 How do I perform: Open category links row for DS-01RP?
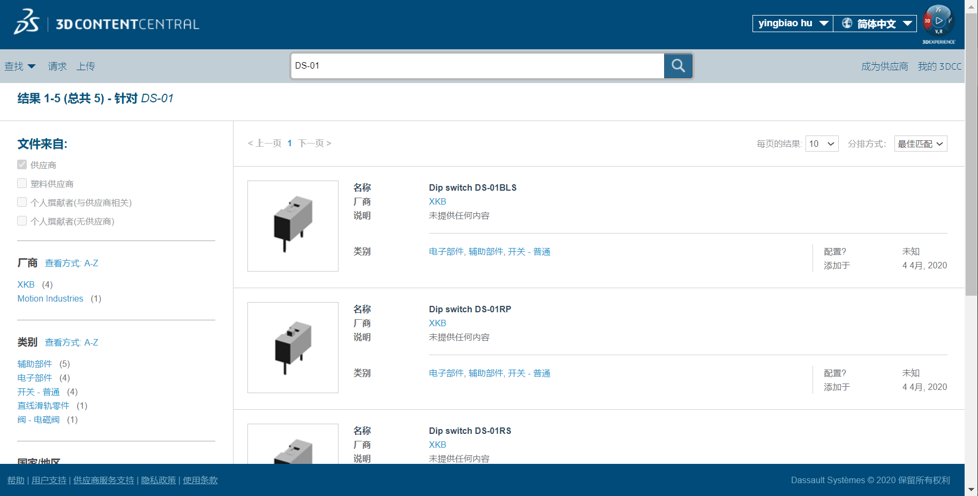490,373
